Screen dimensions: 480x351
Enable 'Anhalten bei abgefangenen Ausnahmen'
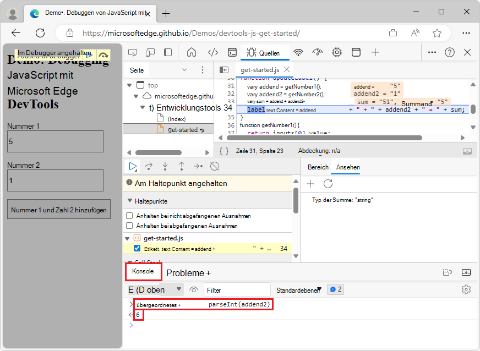130,225
